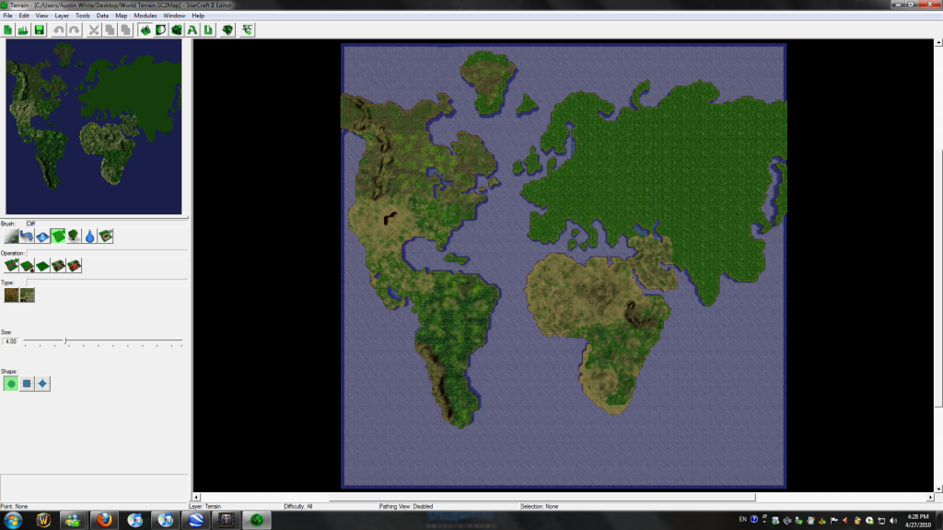Click the horizontal scrollbar left arrow
Screen dimensions: 943x530
[196, 497]
